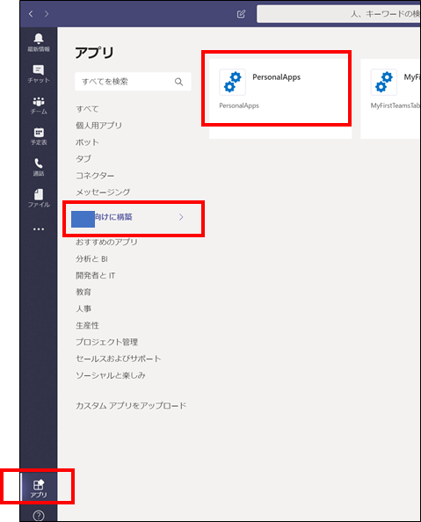Click the magnifier icon in search box
The width and height of the screenshot is (421, 522).
point(178,82)
